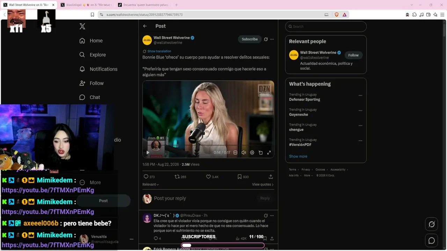Open DK's profile avatar in replies
The width and height of the screenshot is (447, 251).
pos(147,218)
